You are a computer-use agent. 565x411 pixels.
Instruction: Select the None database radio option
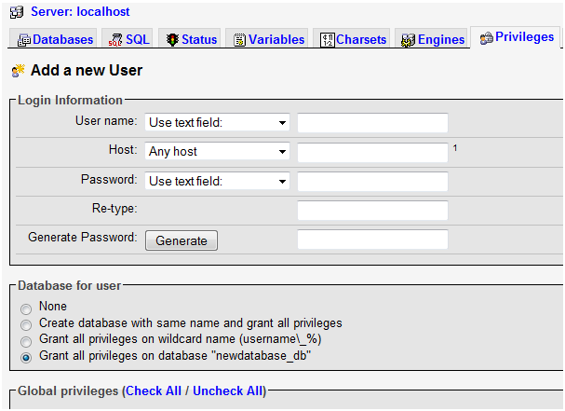point(26,308)
